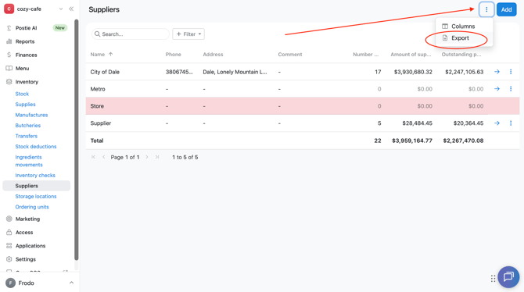Click the Add supplier button
This screenshot has width=524, height=292.
pyautogui.click(x=506, y=9)
